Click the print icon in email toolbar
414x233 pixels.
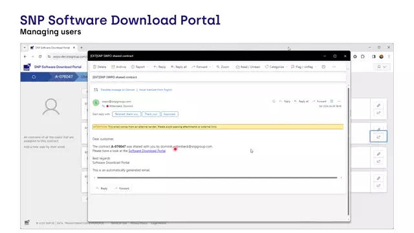coord(323,67)
